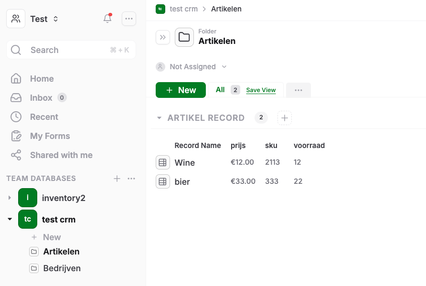Select the All view tab
The height and width of the screenshot is (286, 426).
coord(220,90)
